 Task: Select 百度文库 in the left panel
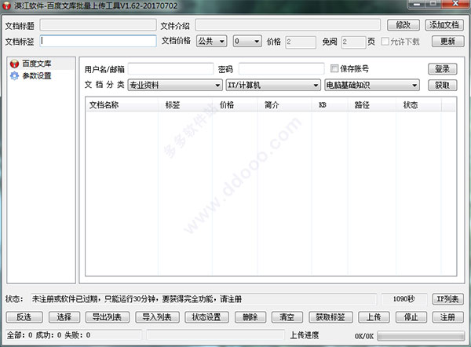tap(37, 64)
